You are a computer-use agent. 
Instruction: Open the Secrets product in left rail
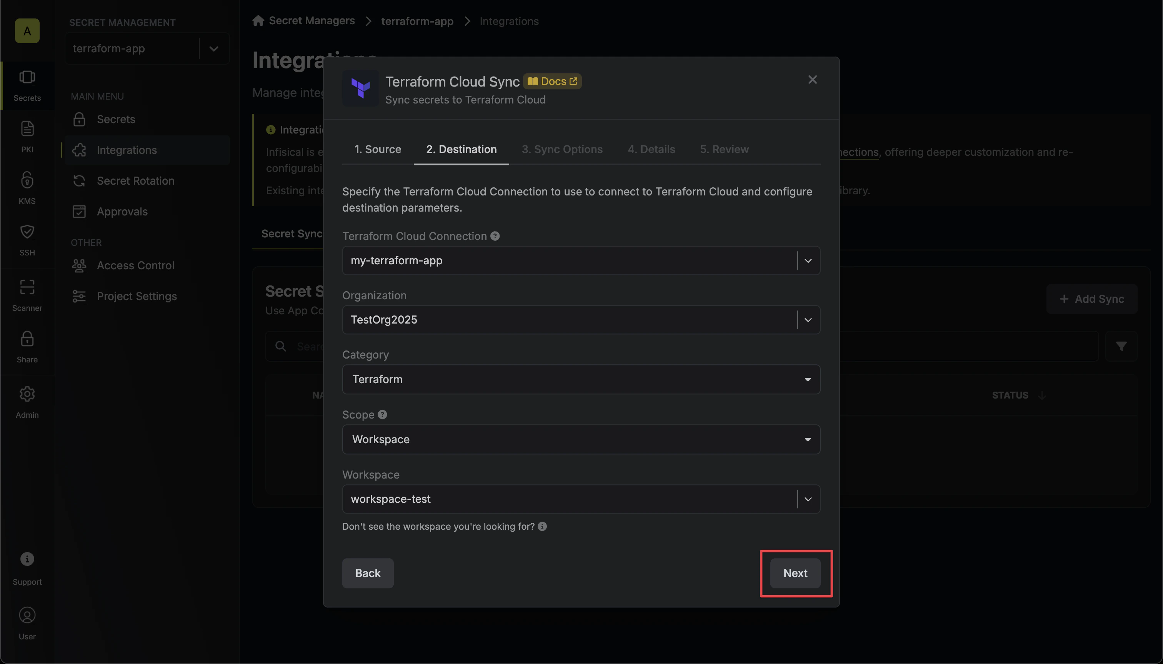(x=27, y=85)
